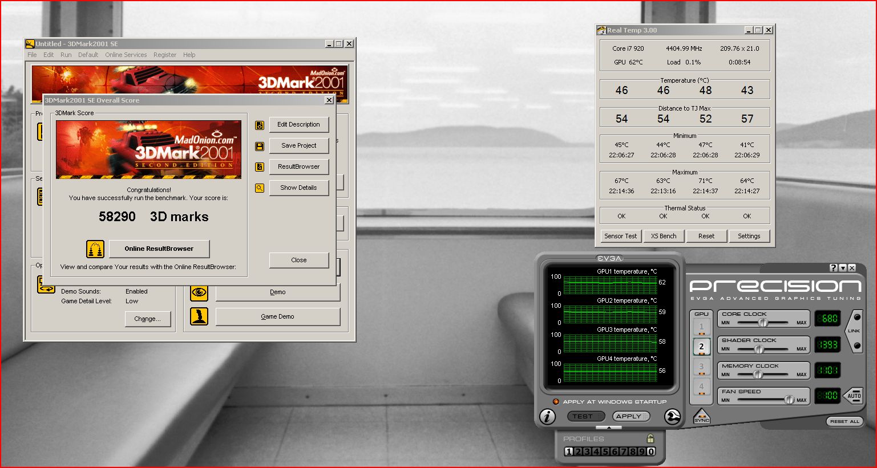This screenshot has height=468, width=877.
Task: Toggle upper LINK indicator for clocks
Action: pyautogui.click(x=857, y=318)
